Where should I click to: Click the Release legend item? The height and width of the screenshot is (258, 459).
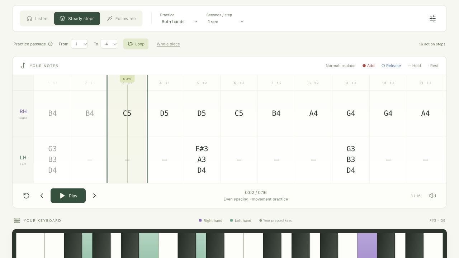(391, 66)
